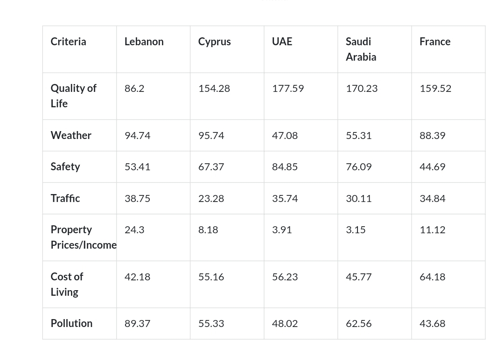The height and width of the screenshot is (348, 504).
Task: Select Cyprus weather value 95.74
Action: tap(211, 136)
